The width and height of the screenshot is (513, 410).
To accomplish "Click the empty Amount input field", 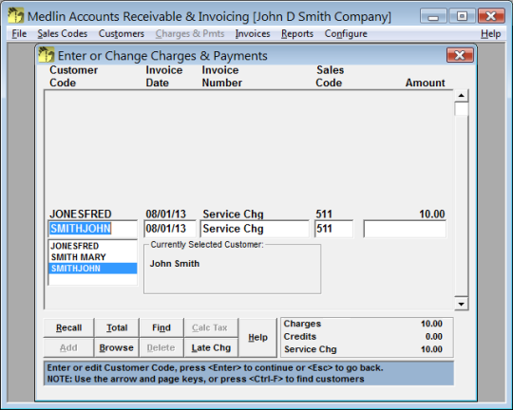I will [405, 229].
